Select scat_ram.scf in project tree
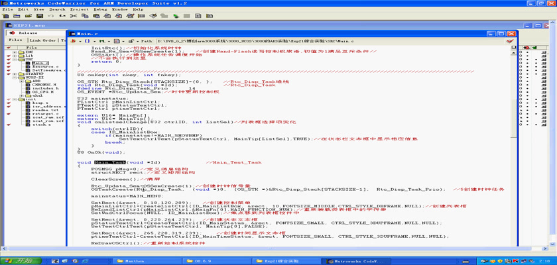This screenshot has height=265, width=557. pos(48,117)
